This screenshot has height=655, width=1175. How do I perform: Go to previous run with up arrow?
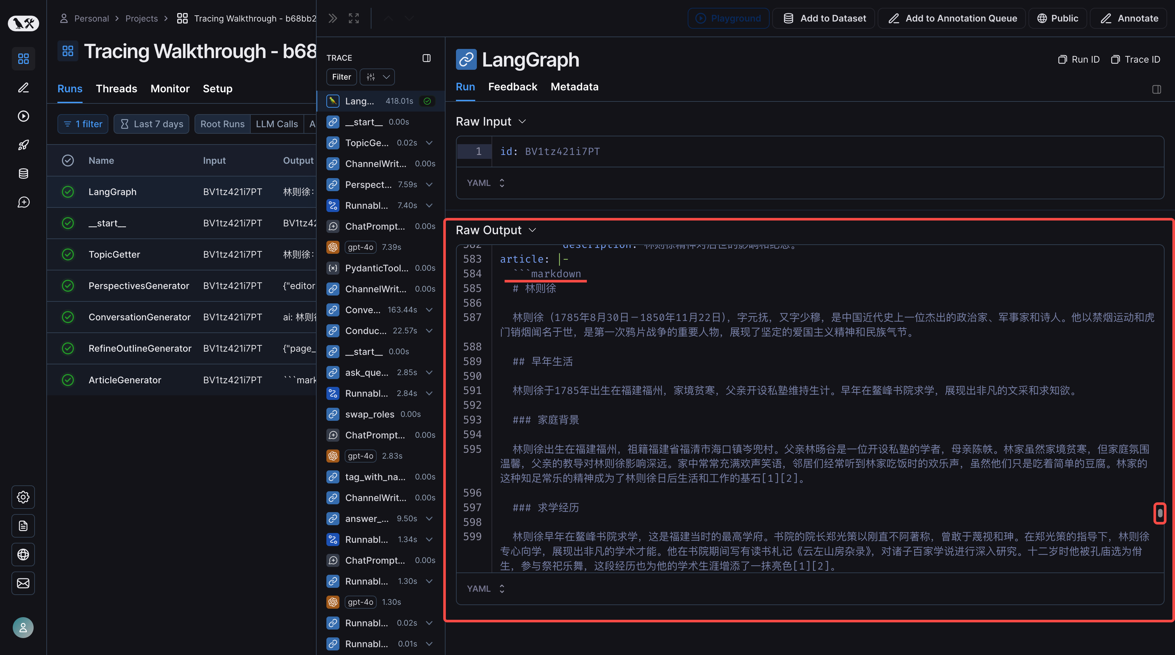388,18
